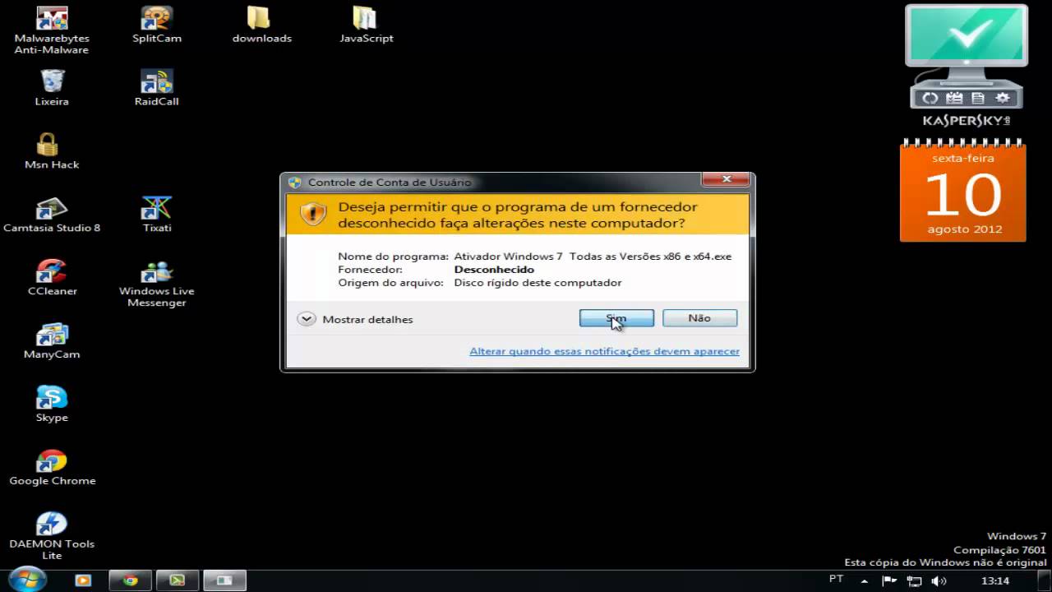
Task: Click the Kaspersky gadget update arrows icon
Action: pos(930,98)
